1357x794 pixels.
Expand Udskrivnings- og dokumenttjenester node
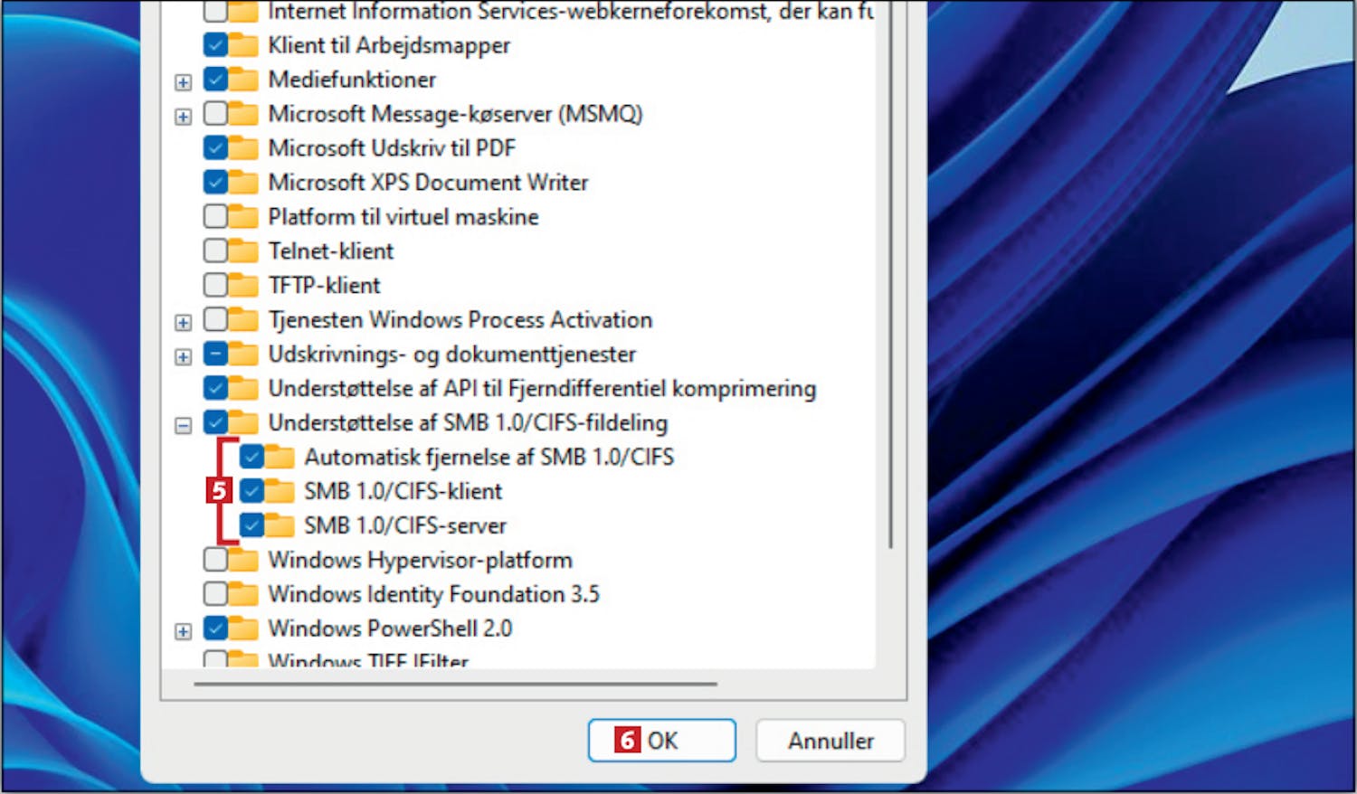click(184, 357)
